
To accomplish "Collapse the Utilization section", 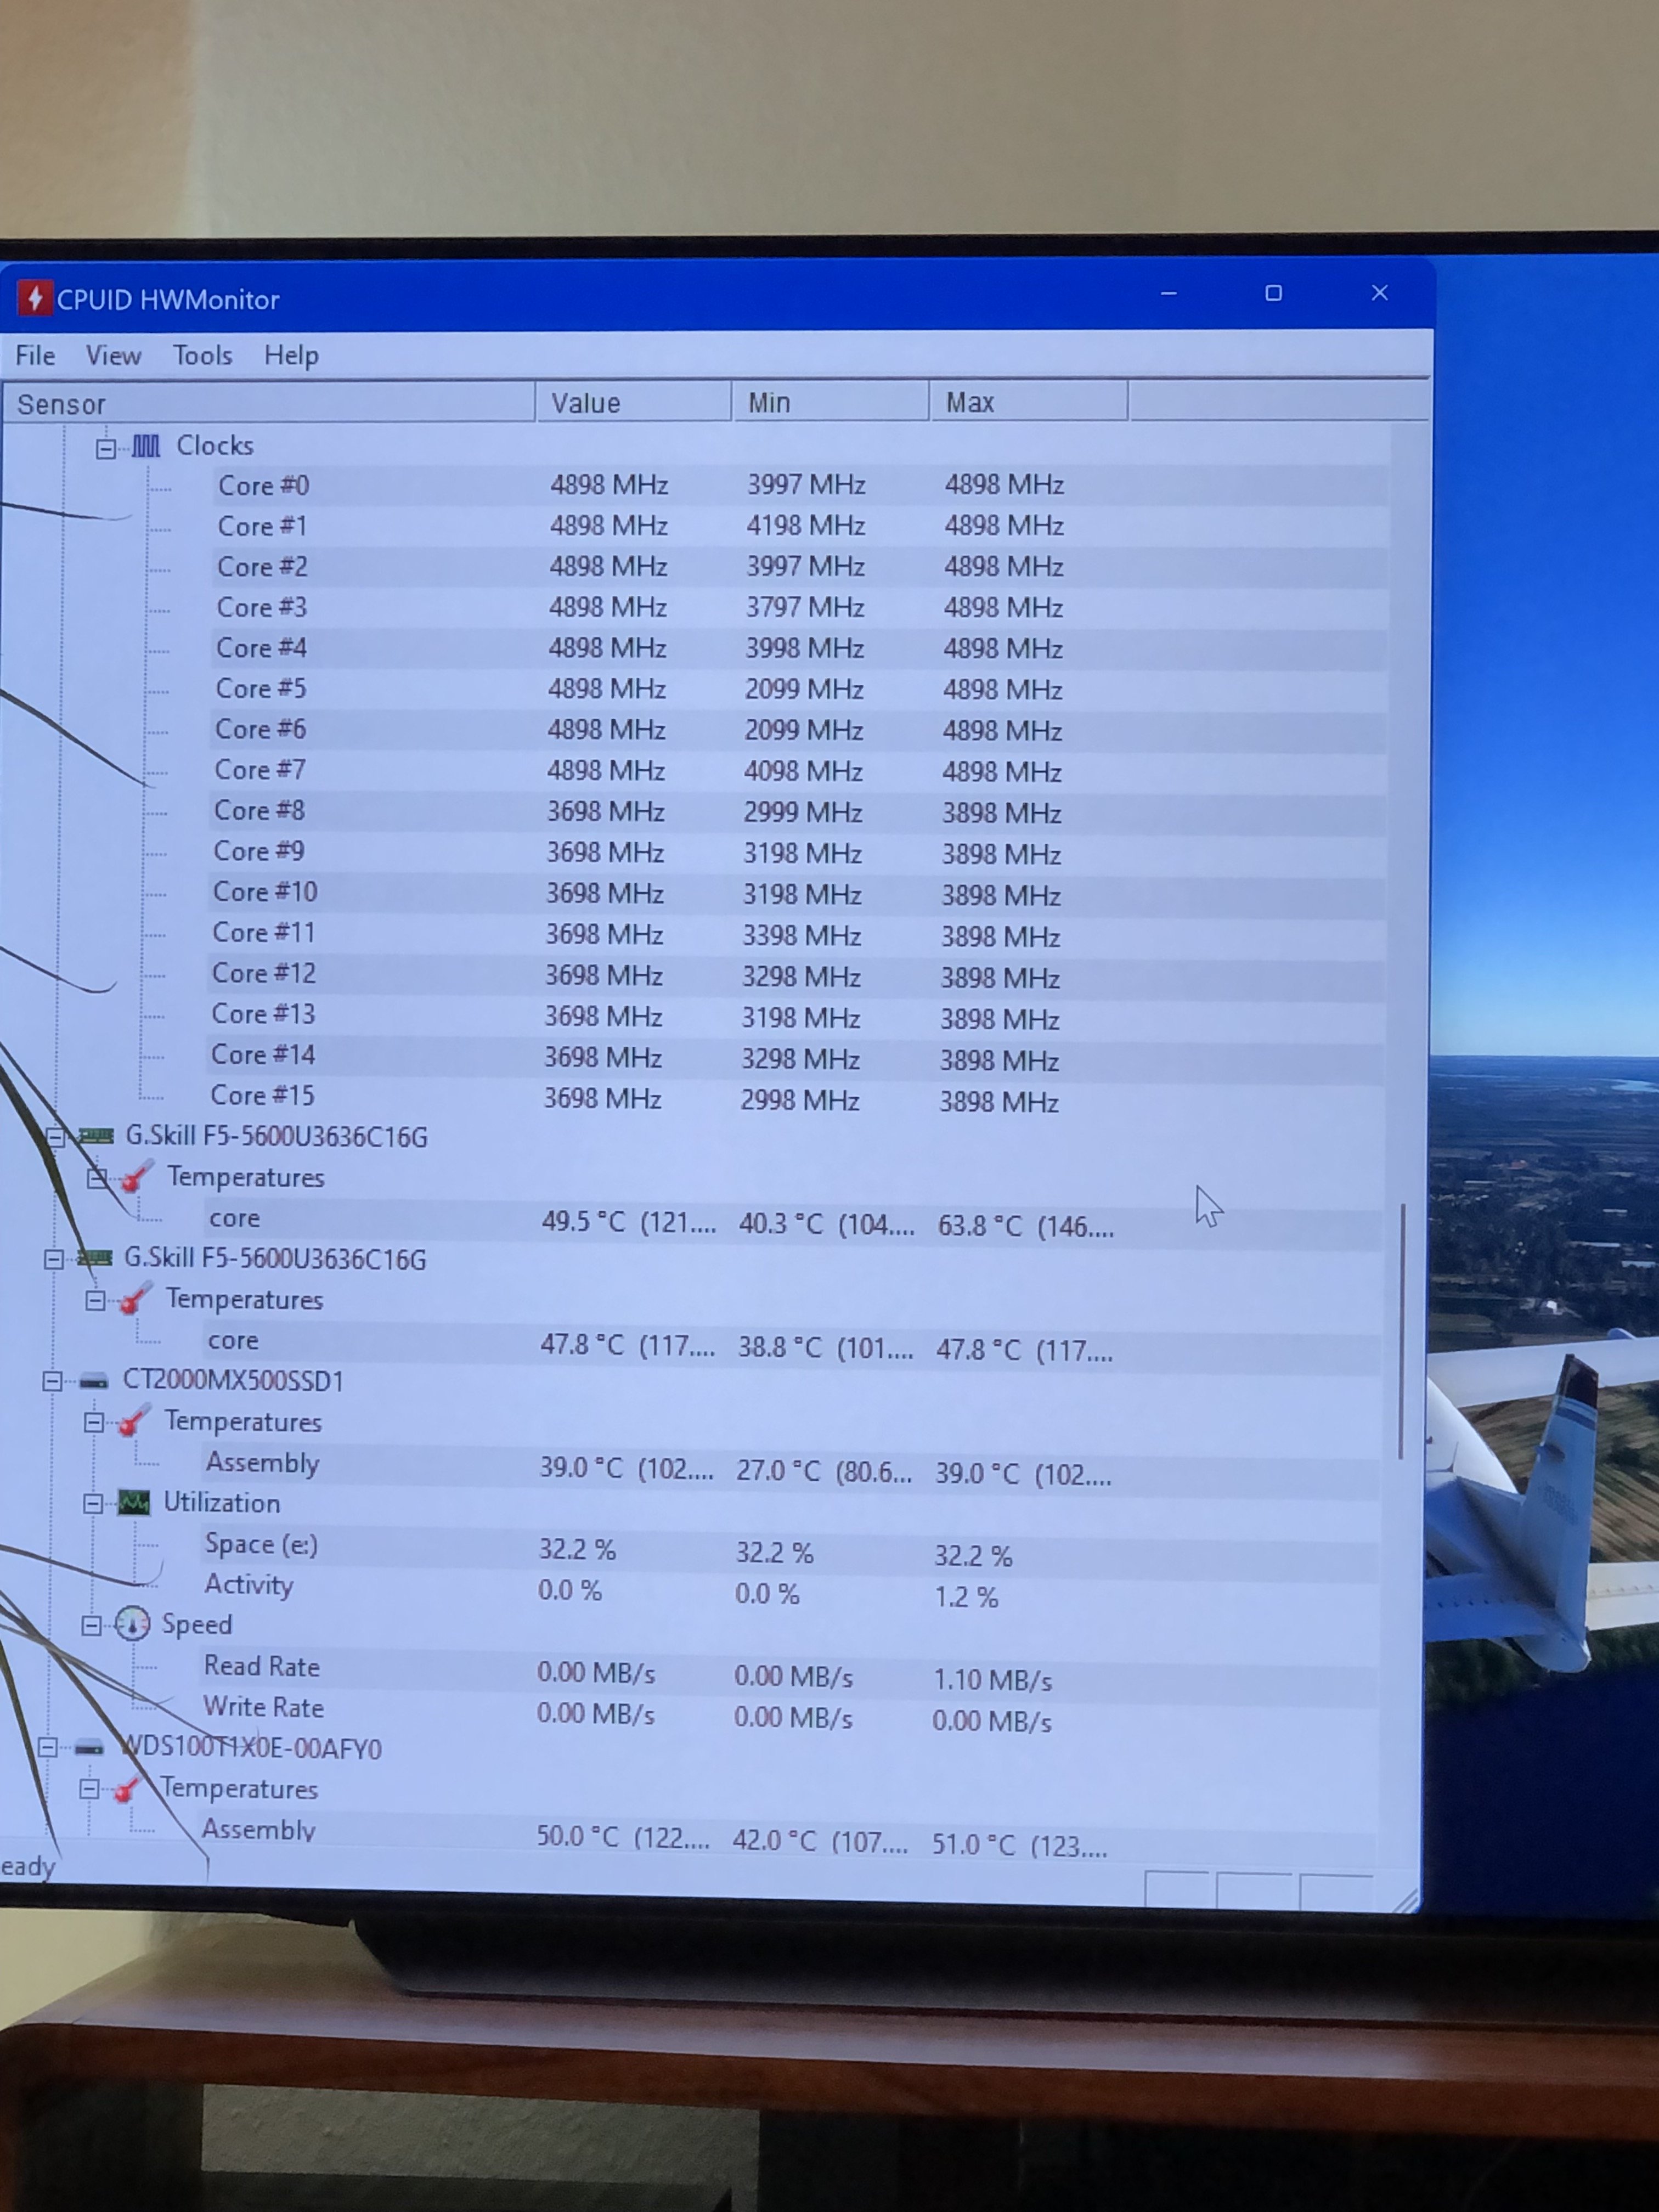I will (93, 1503).
